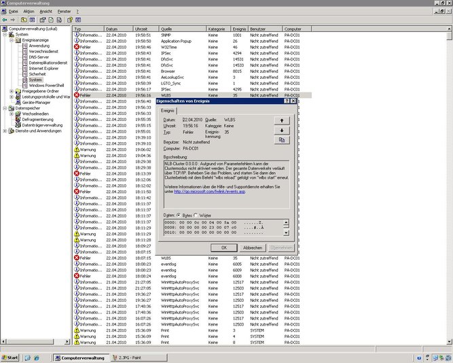Screen dimensions: 453x363
Task: Click warning icon at 19:06:02 row
Action: tap(77, 150)
